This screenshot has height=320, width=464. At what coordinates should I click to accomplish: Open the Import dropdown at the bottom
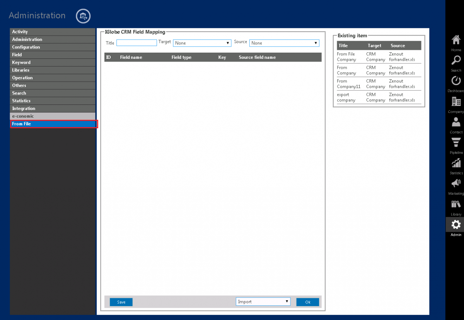point(263,302)
